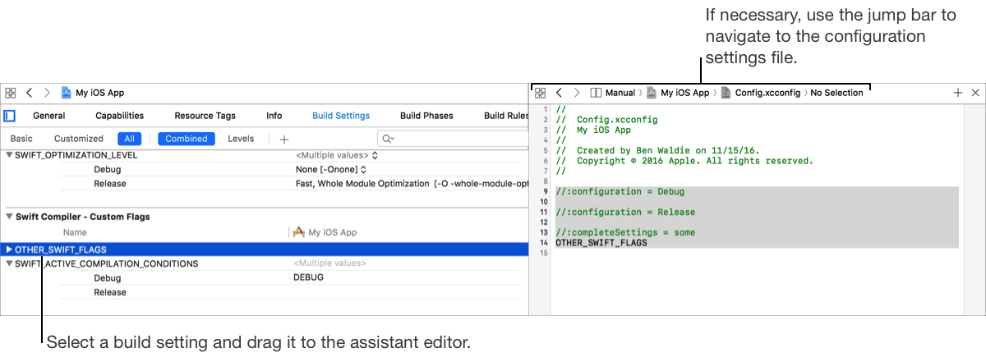The width and height of the screenshot is (986, 357).
Task: Go back using left editor's back arrow
Action: click(x=30, y=94)
